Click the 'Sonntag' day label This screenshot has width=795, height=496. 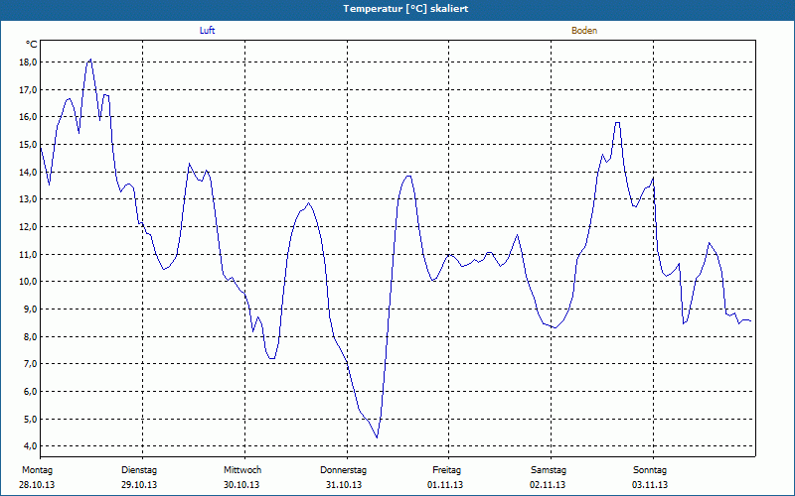coord(650,470)
